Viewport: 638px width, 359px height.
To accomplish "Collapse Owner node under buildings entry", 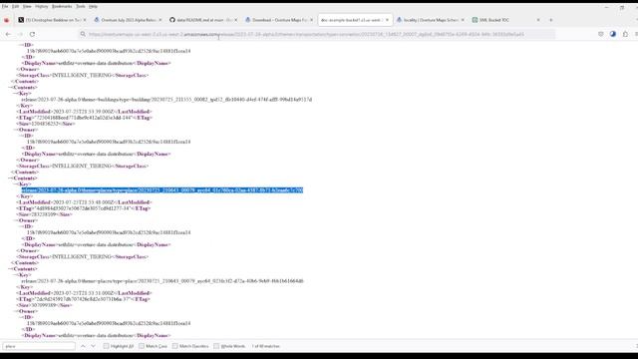I will tap(15, 130).
